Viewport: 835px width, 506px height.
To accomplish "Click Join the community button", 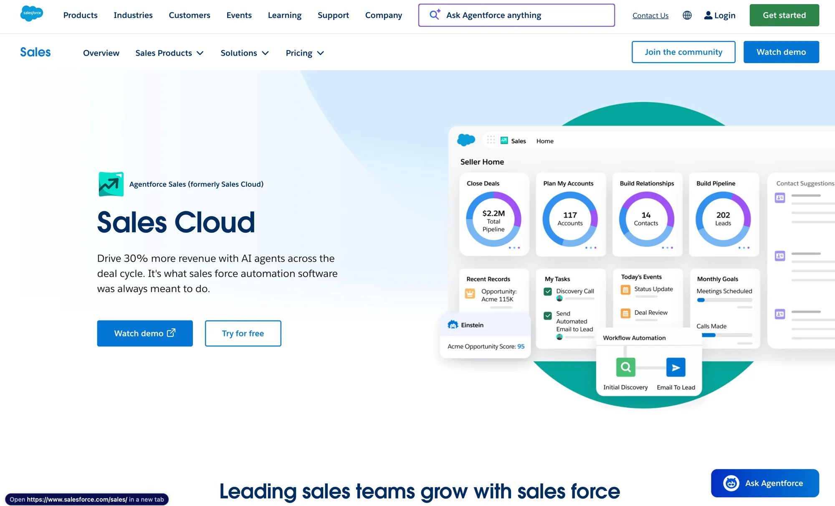I will click(683, 52).
